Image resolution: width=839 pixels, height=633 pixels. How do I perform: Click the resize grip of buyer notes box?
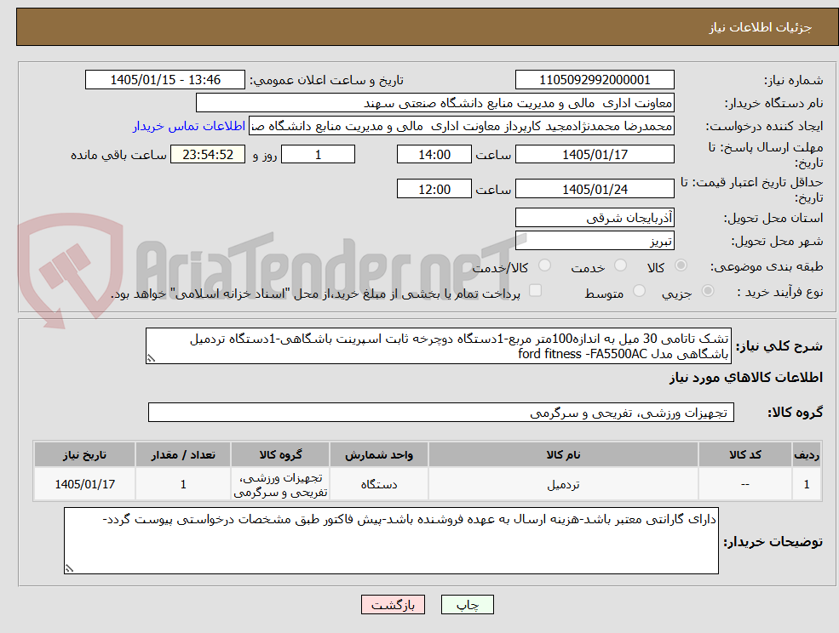pyautogui.click(x=69, y=569)
